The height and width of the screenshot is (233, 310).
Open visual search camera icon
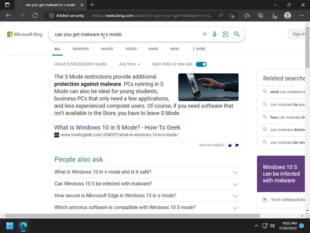pyautogui.click(x=225, y=34)
